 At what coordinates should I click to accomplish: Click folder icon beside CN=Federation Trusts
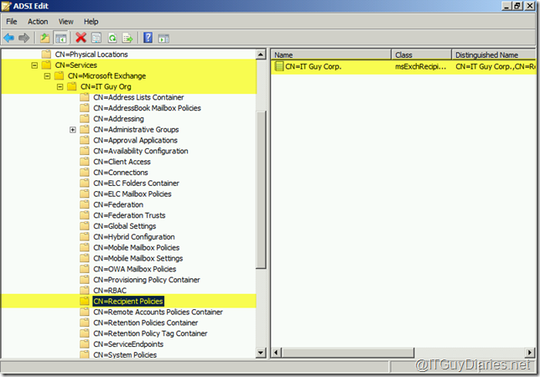coord(85,215)
